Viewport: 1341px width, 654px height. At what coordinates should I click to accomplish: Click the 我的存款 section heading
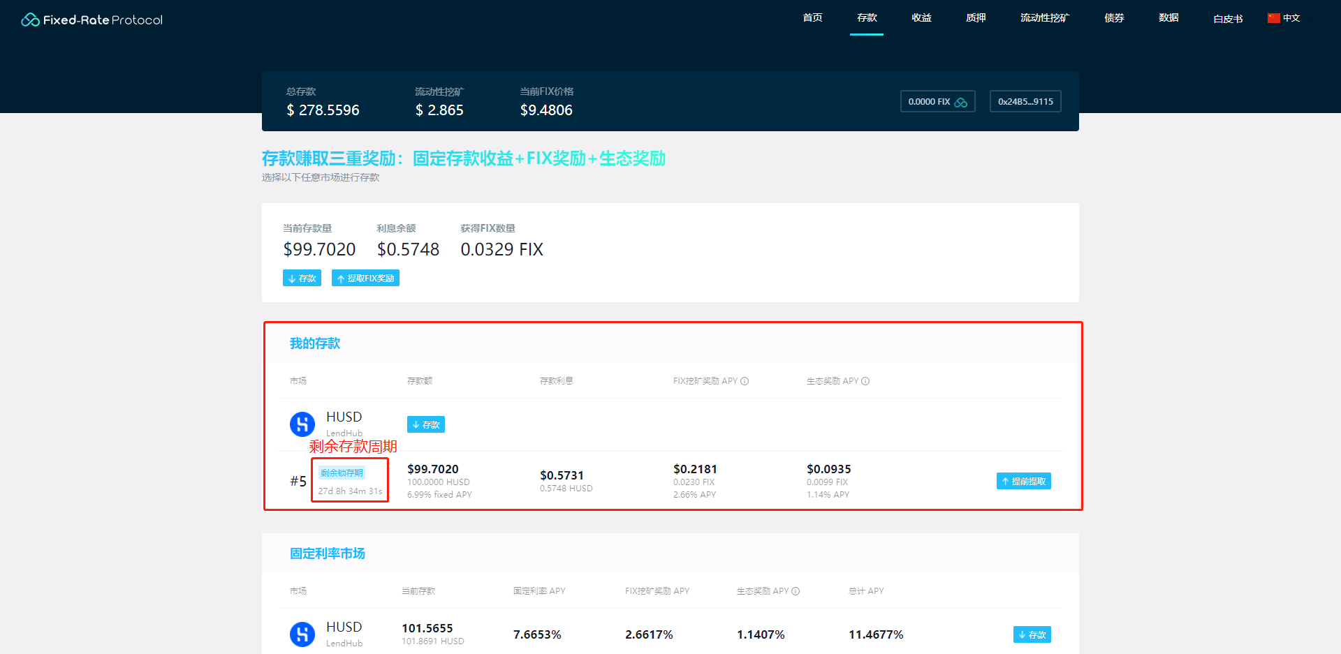315,343
